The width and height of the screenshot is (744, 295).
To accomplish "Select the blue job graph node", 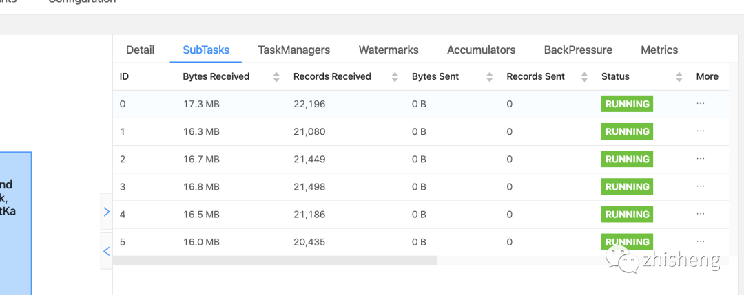I will tap(15, 220).
